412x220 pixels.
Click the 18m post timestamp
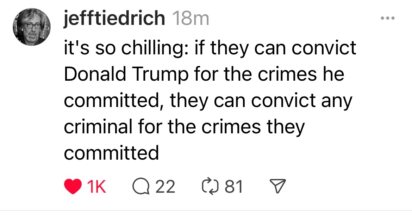point(192,19)
